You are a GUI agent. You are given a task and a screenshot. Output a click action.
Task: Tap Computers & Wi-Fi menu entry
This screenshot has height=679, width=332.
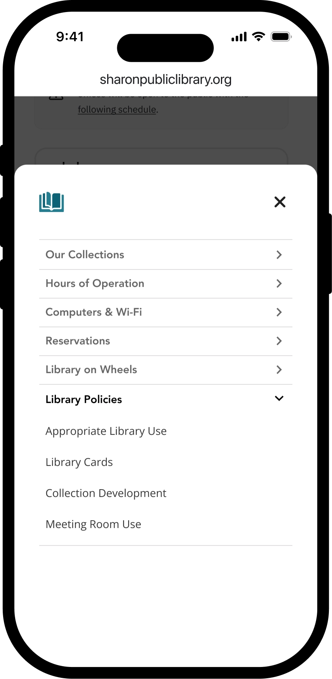click(x=94, y=312)
